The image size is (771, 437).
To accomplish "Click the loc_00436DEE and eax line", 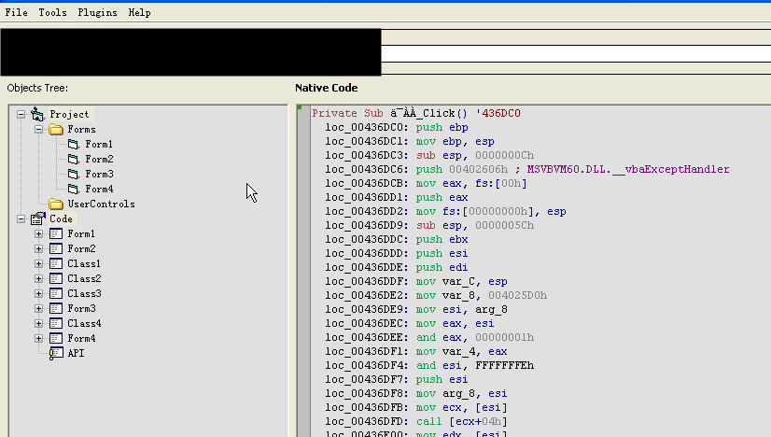I will tap(429, 338).
